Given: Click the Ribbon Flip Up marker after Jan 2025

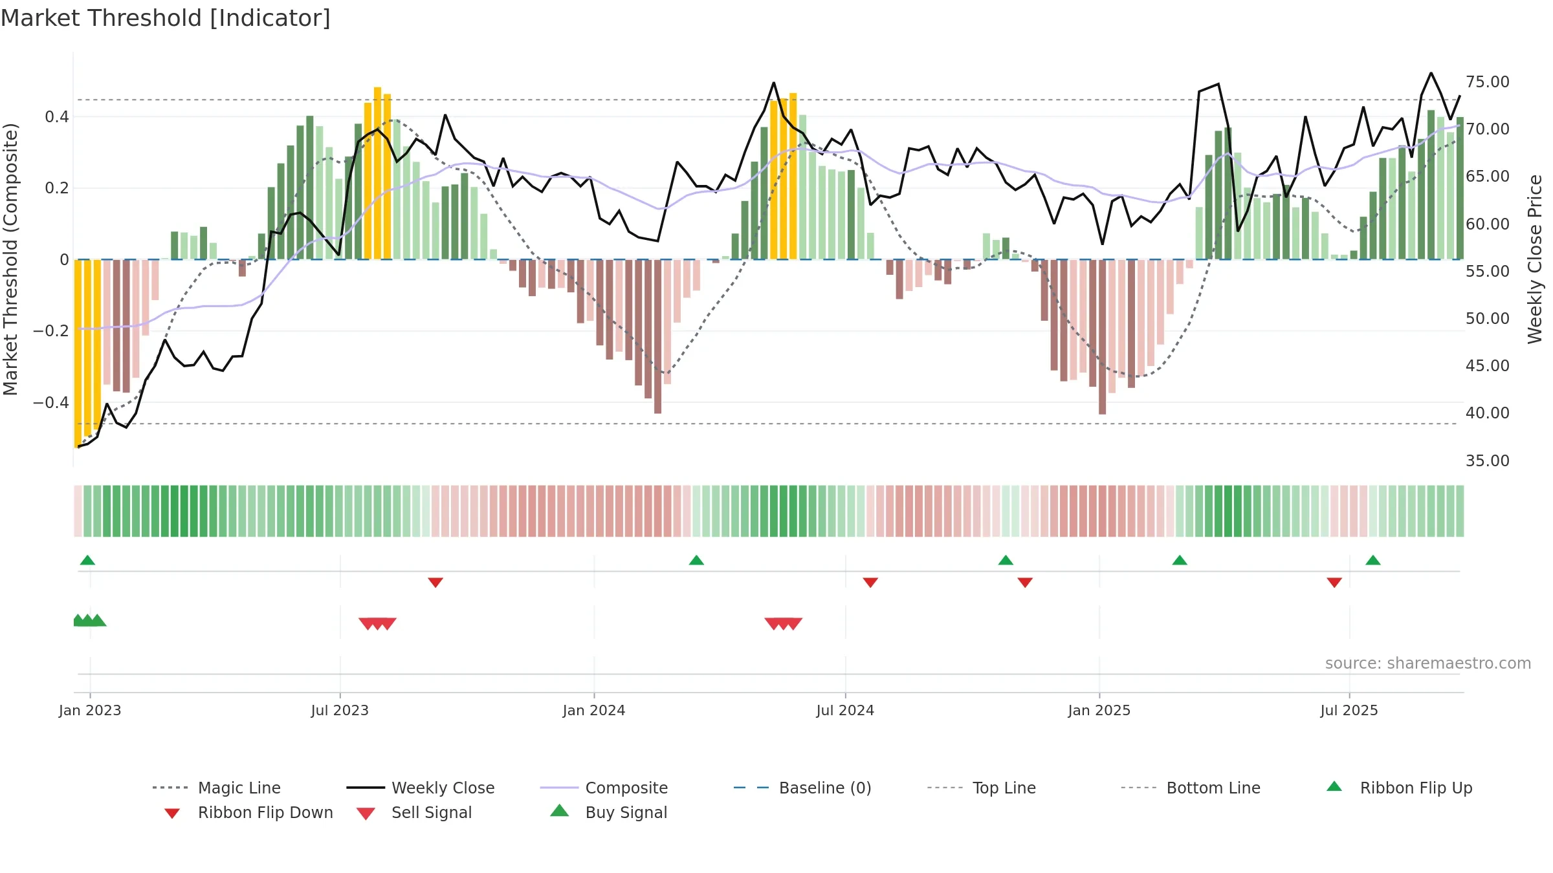Looking at the screenshot, I should (1180, 560).
